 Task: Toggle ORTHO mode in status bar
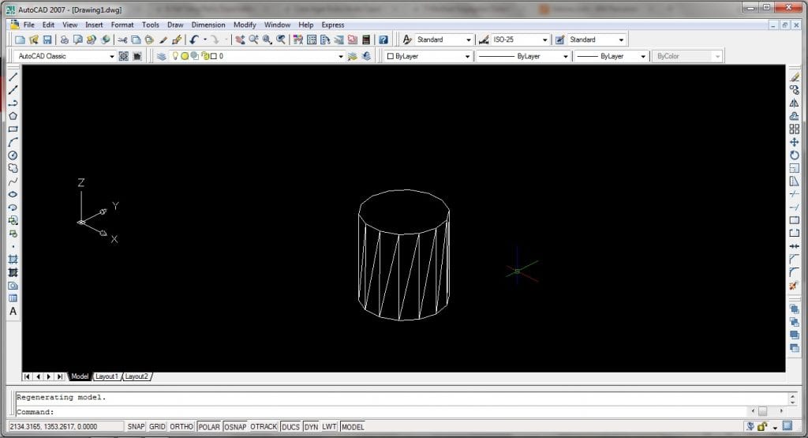(181, 427)
